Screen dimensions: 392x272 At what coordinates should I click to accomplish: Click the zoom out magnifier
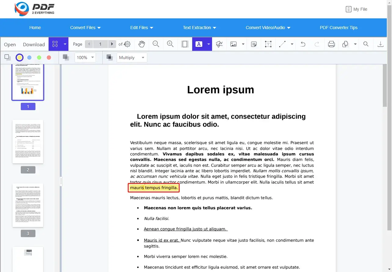[x=156, y=44]
